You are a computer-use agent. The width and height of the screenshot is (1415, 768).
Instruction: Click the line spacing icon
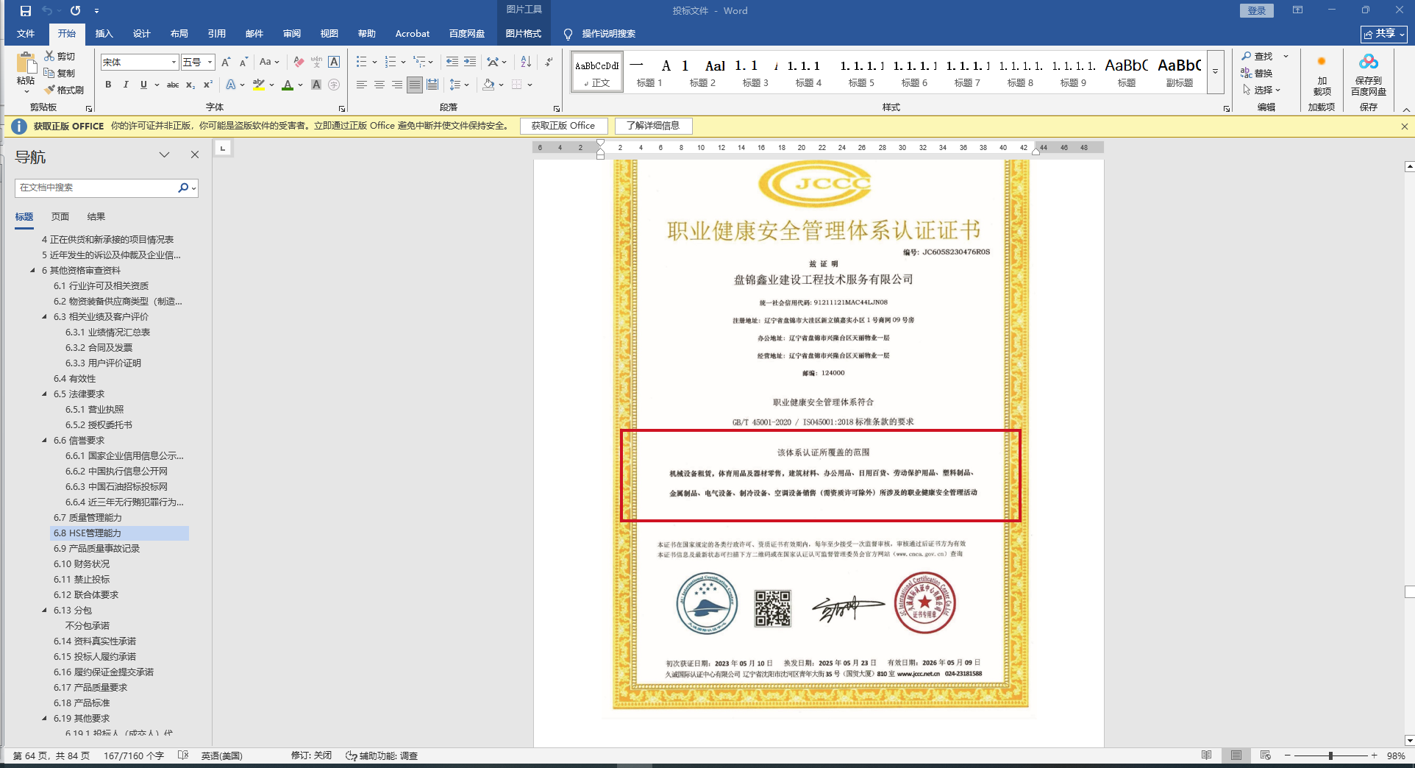coord(455,85)
